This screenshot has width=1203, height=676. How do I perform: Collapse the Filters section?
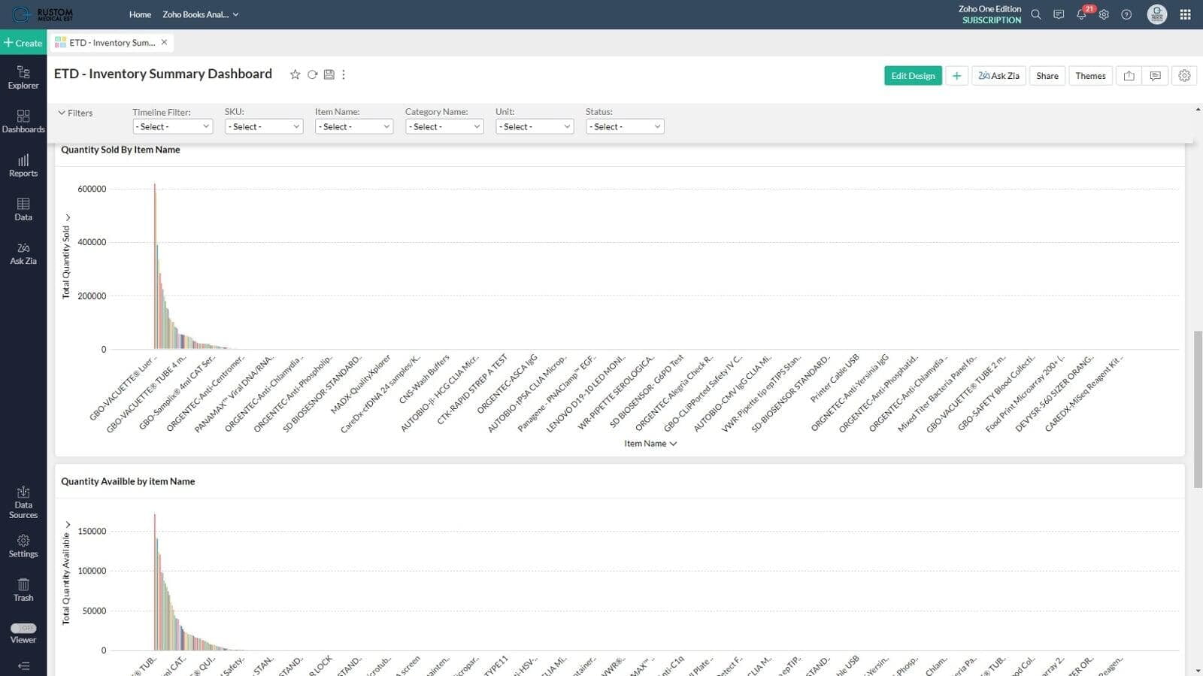pos(75,113)
